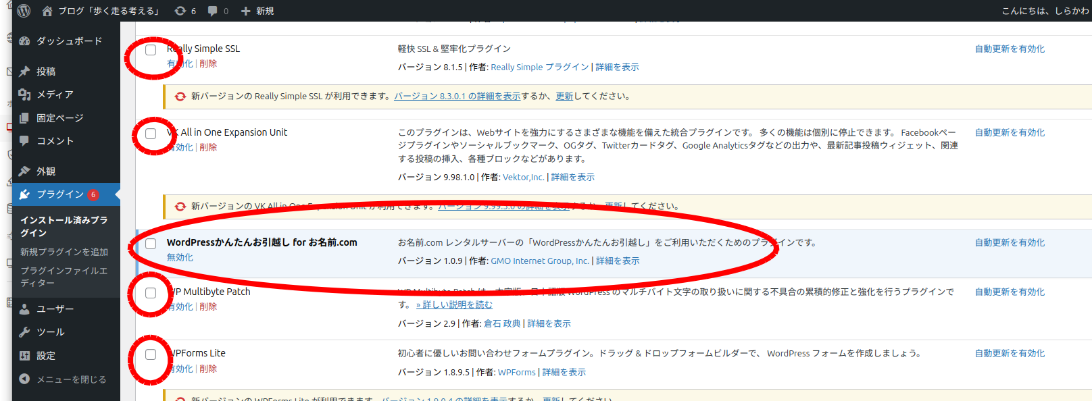
Task: Click 詳細を表示 for VK All in One Expansion Unit
Action: [573, 177]
